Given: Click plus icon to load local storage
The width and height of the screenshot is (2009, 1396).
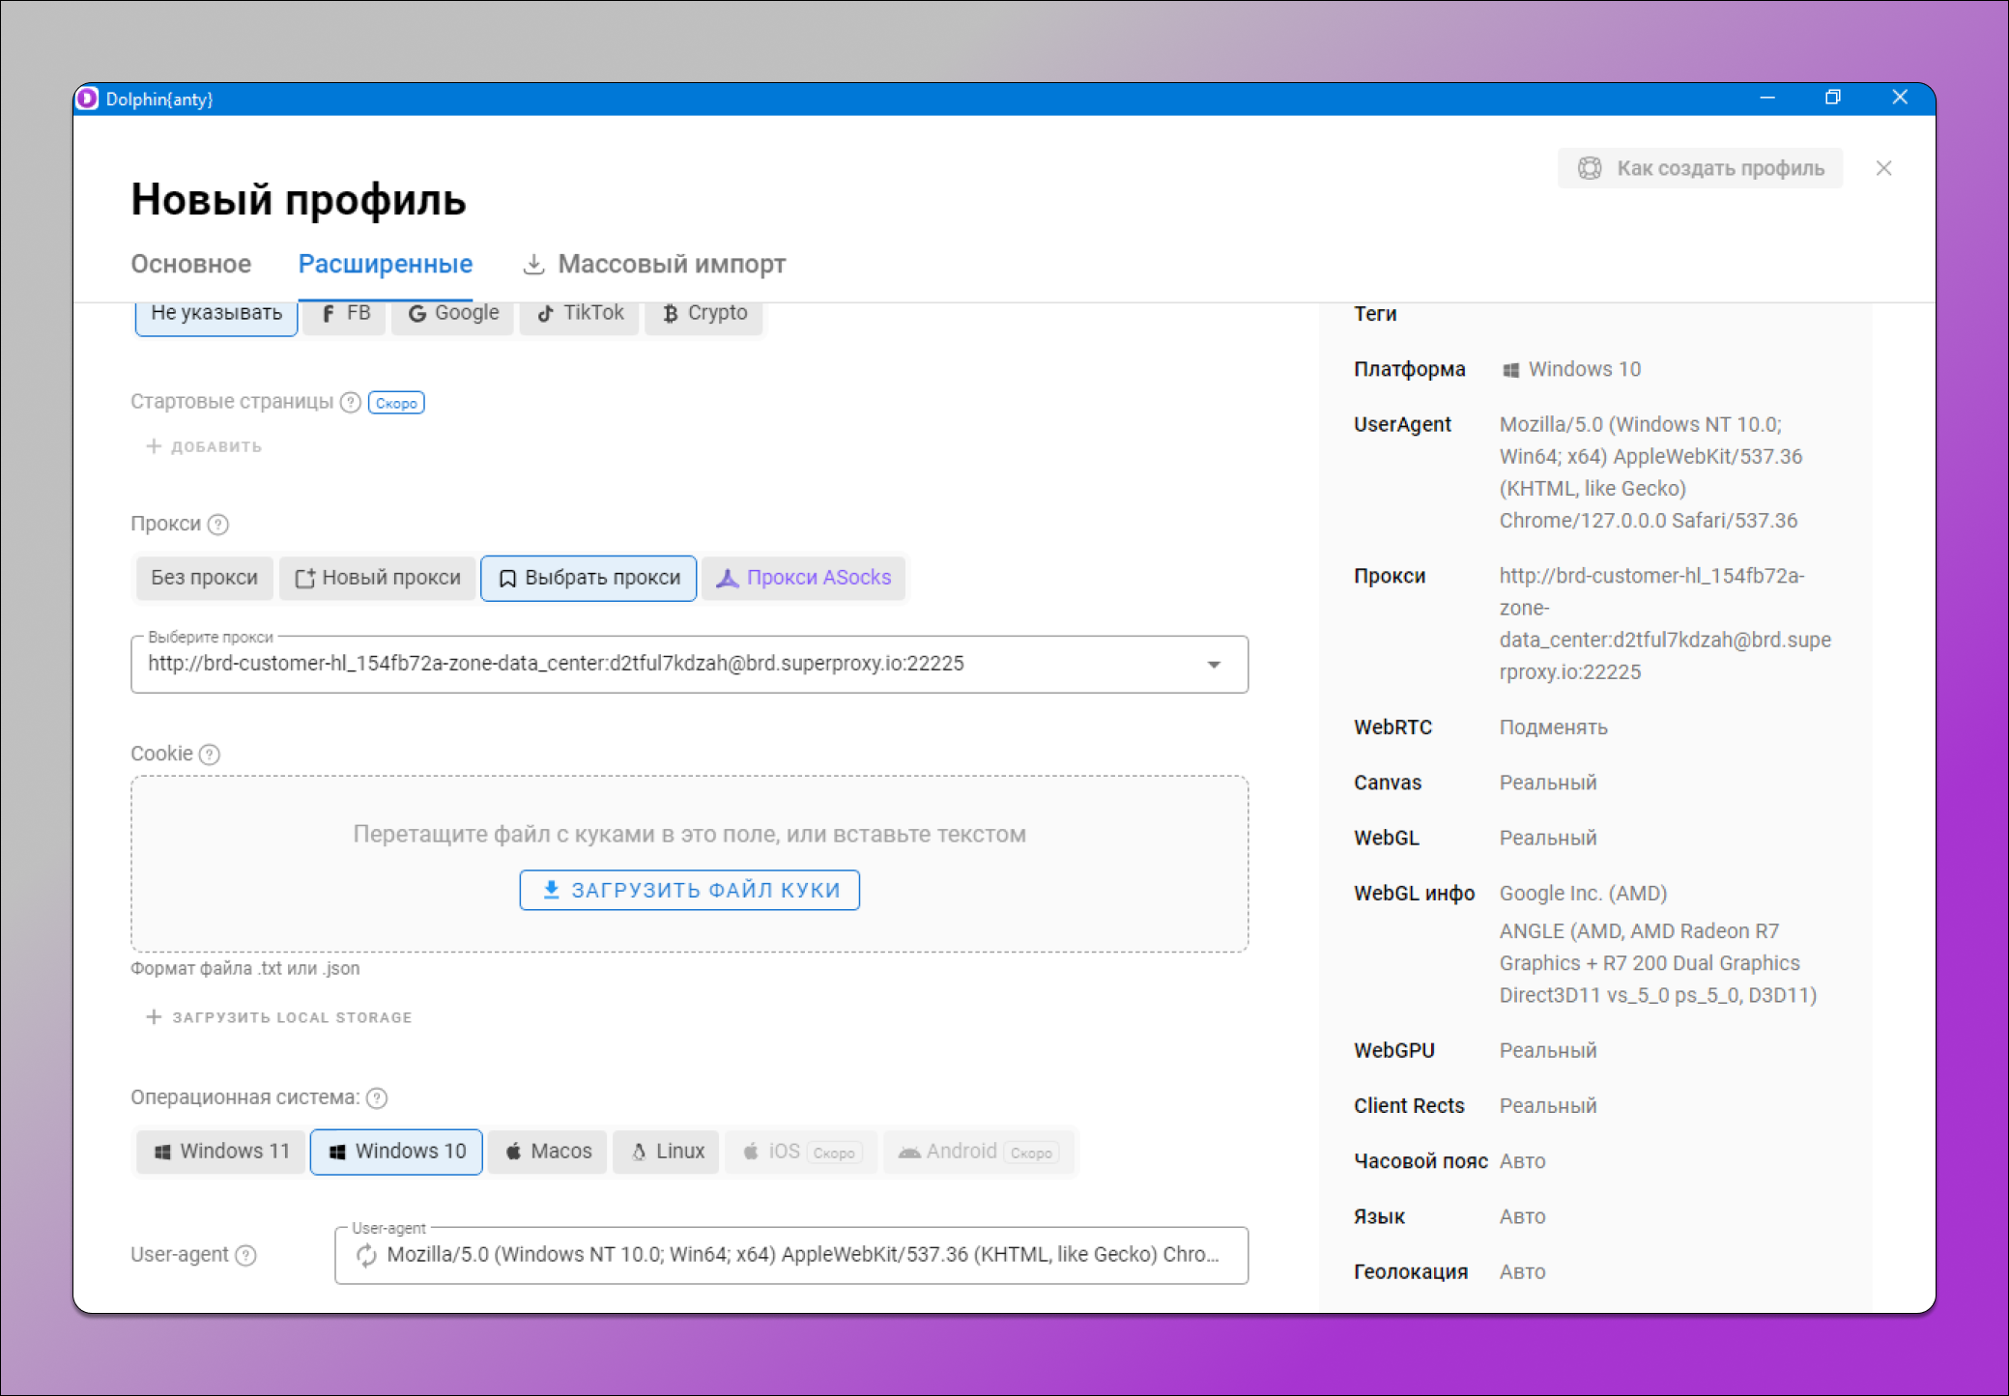Looking at the screenshot, I should pos(154,1017).
